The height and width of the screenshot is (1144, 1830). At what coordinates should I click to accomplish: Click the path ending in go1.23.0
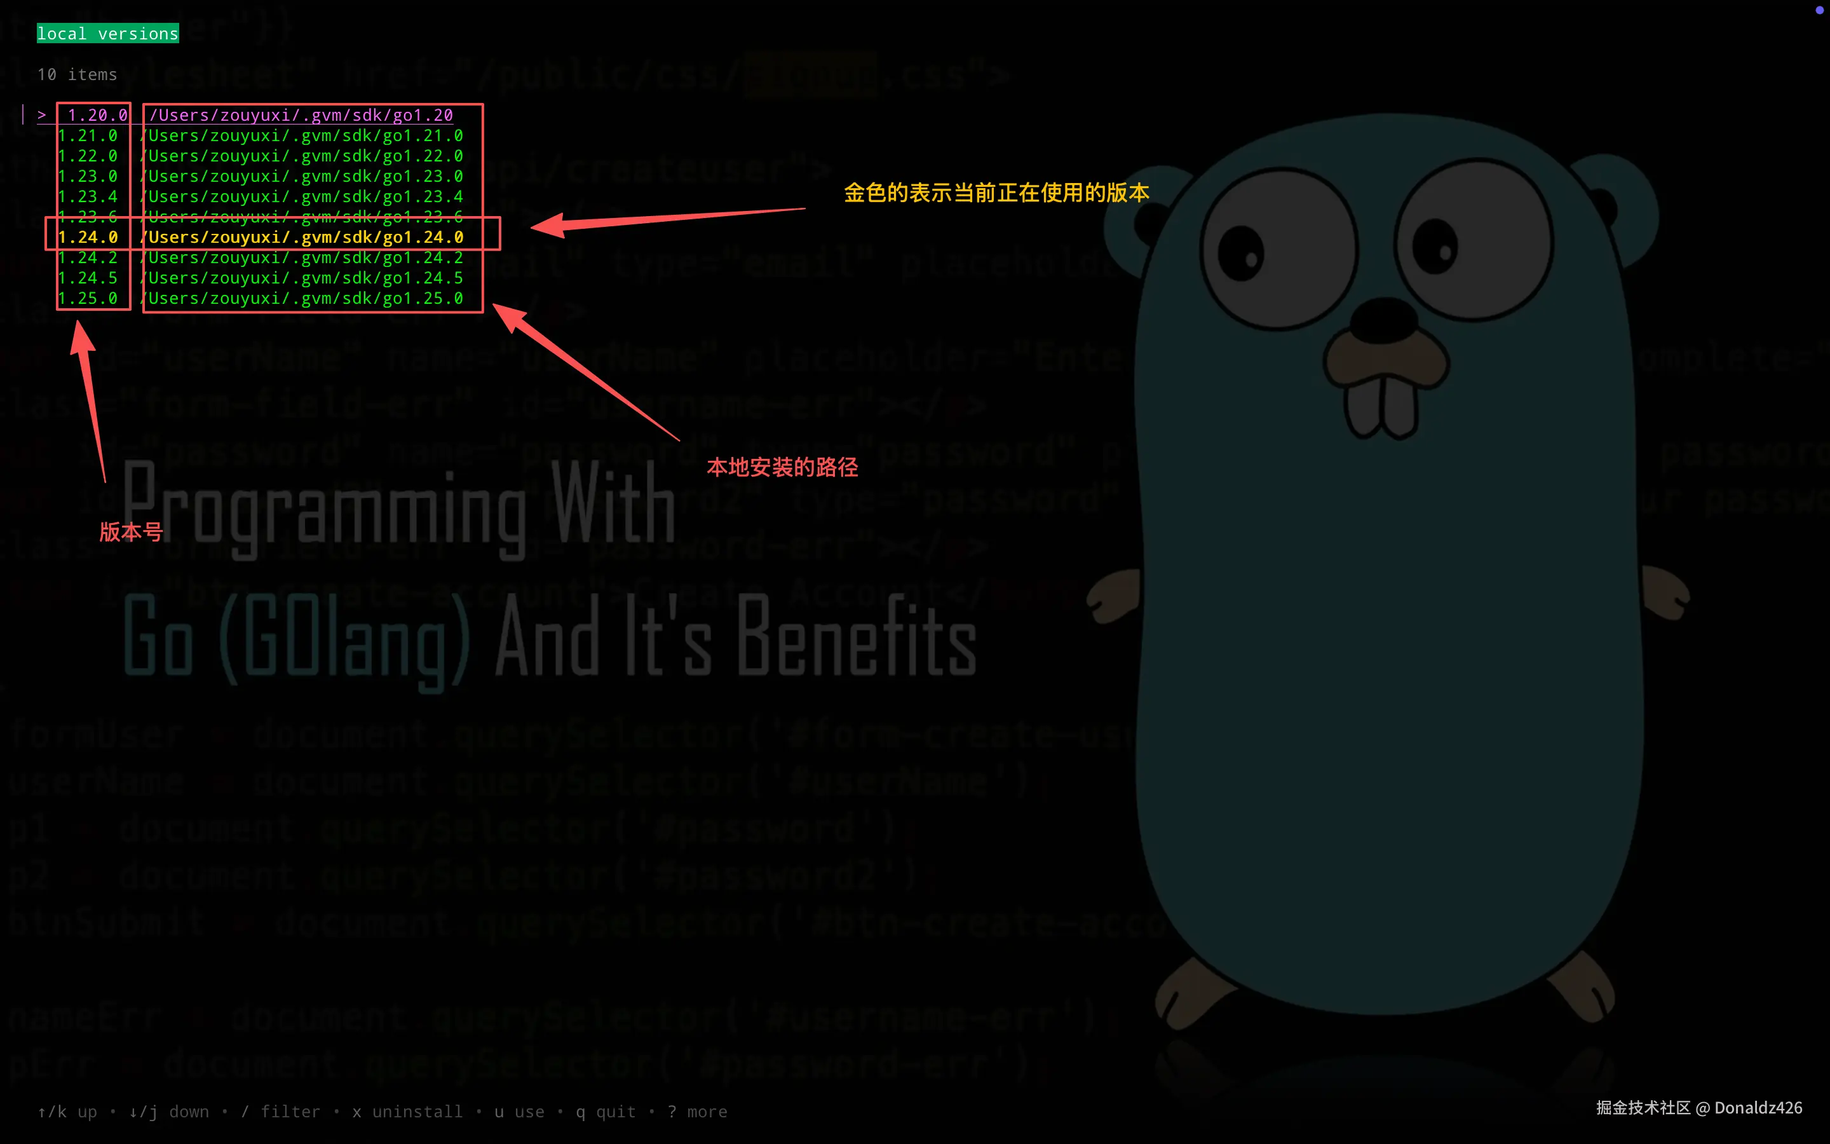click(x=302, y=176)
